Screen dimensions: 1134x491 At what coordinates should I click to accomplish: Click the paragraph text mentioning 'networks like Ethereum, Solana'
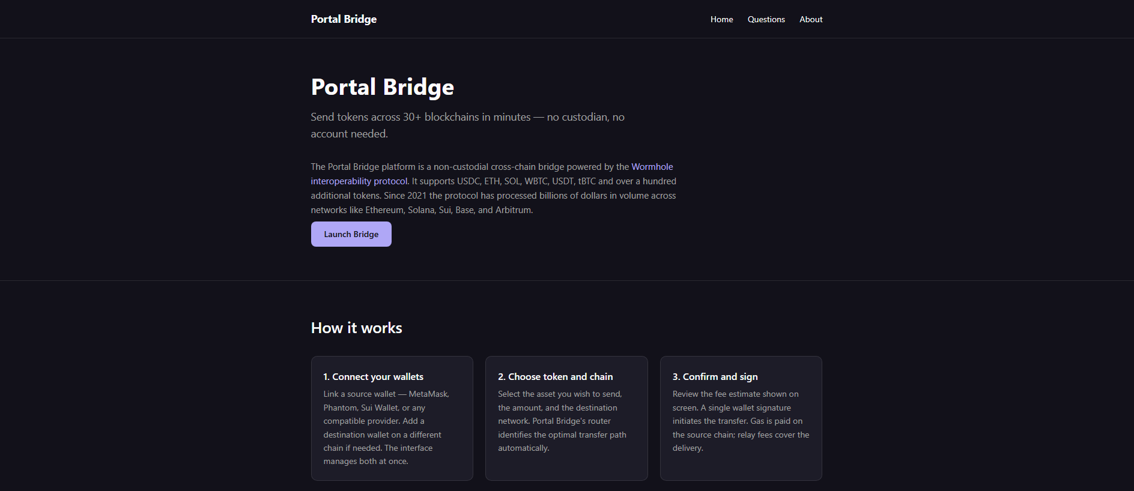pyautogui.click(x=493, y=188)
